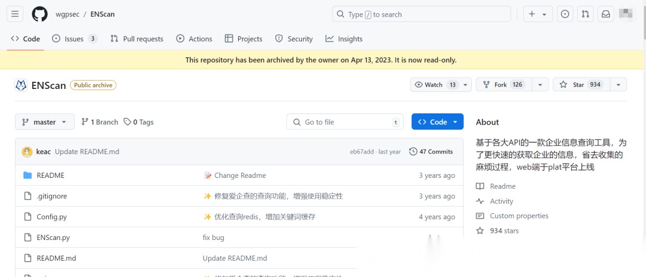Open the 1 Branch link

pyautogui.click(x=100, y=122)
